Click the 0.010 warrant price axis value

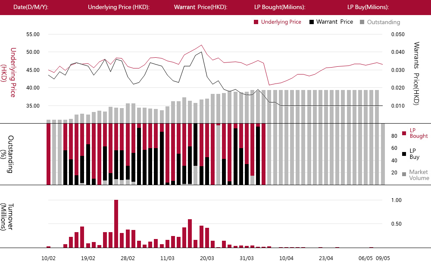click(x=398, y=106)
